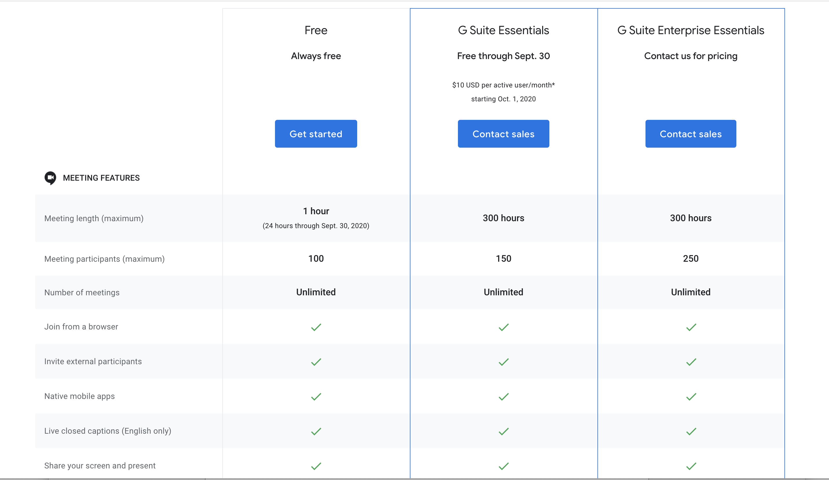Click the Native mobile apps label
The height and width of the screenshot is (480, 829).
79,396
